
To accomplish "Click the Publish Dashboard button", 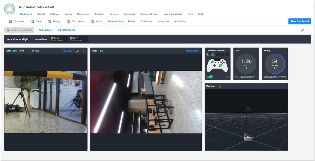I will pyautogui.click(x=19, y=30).
